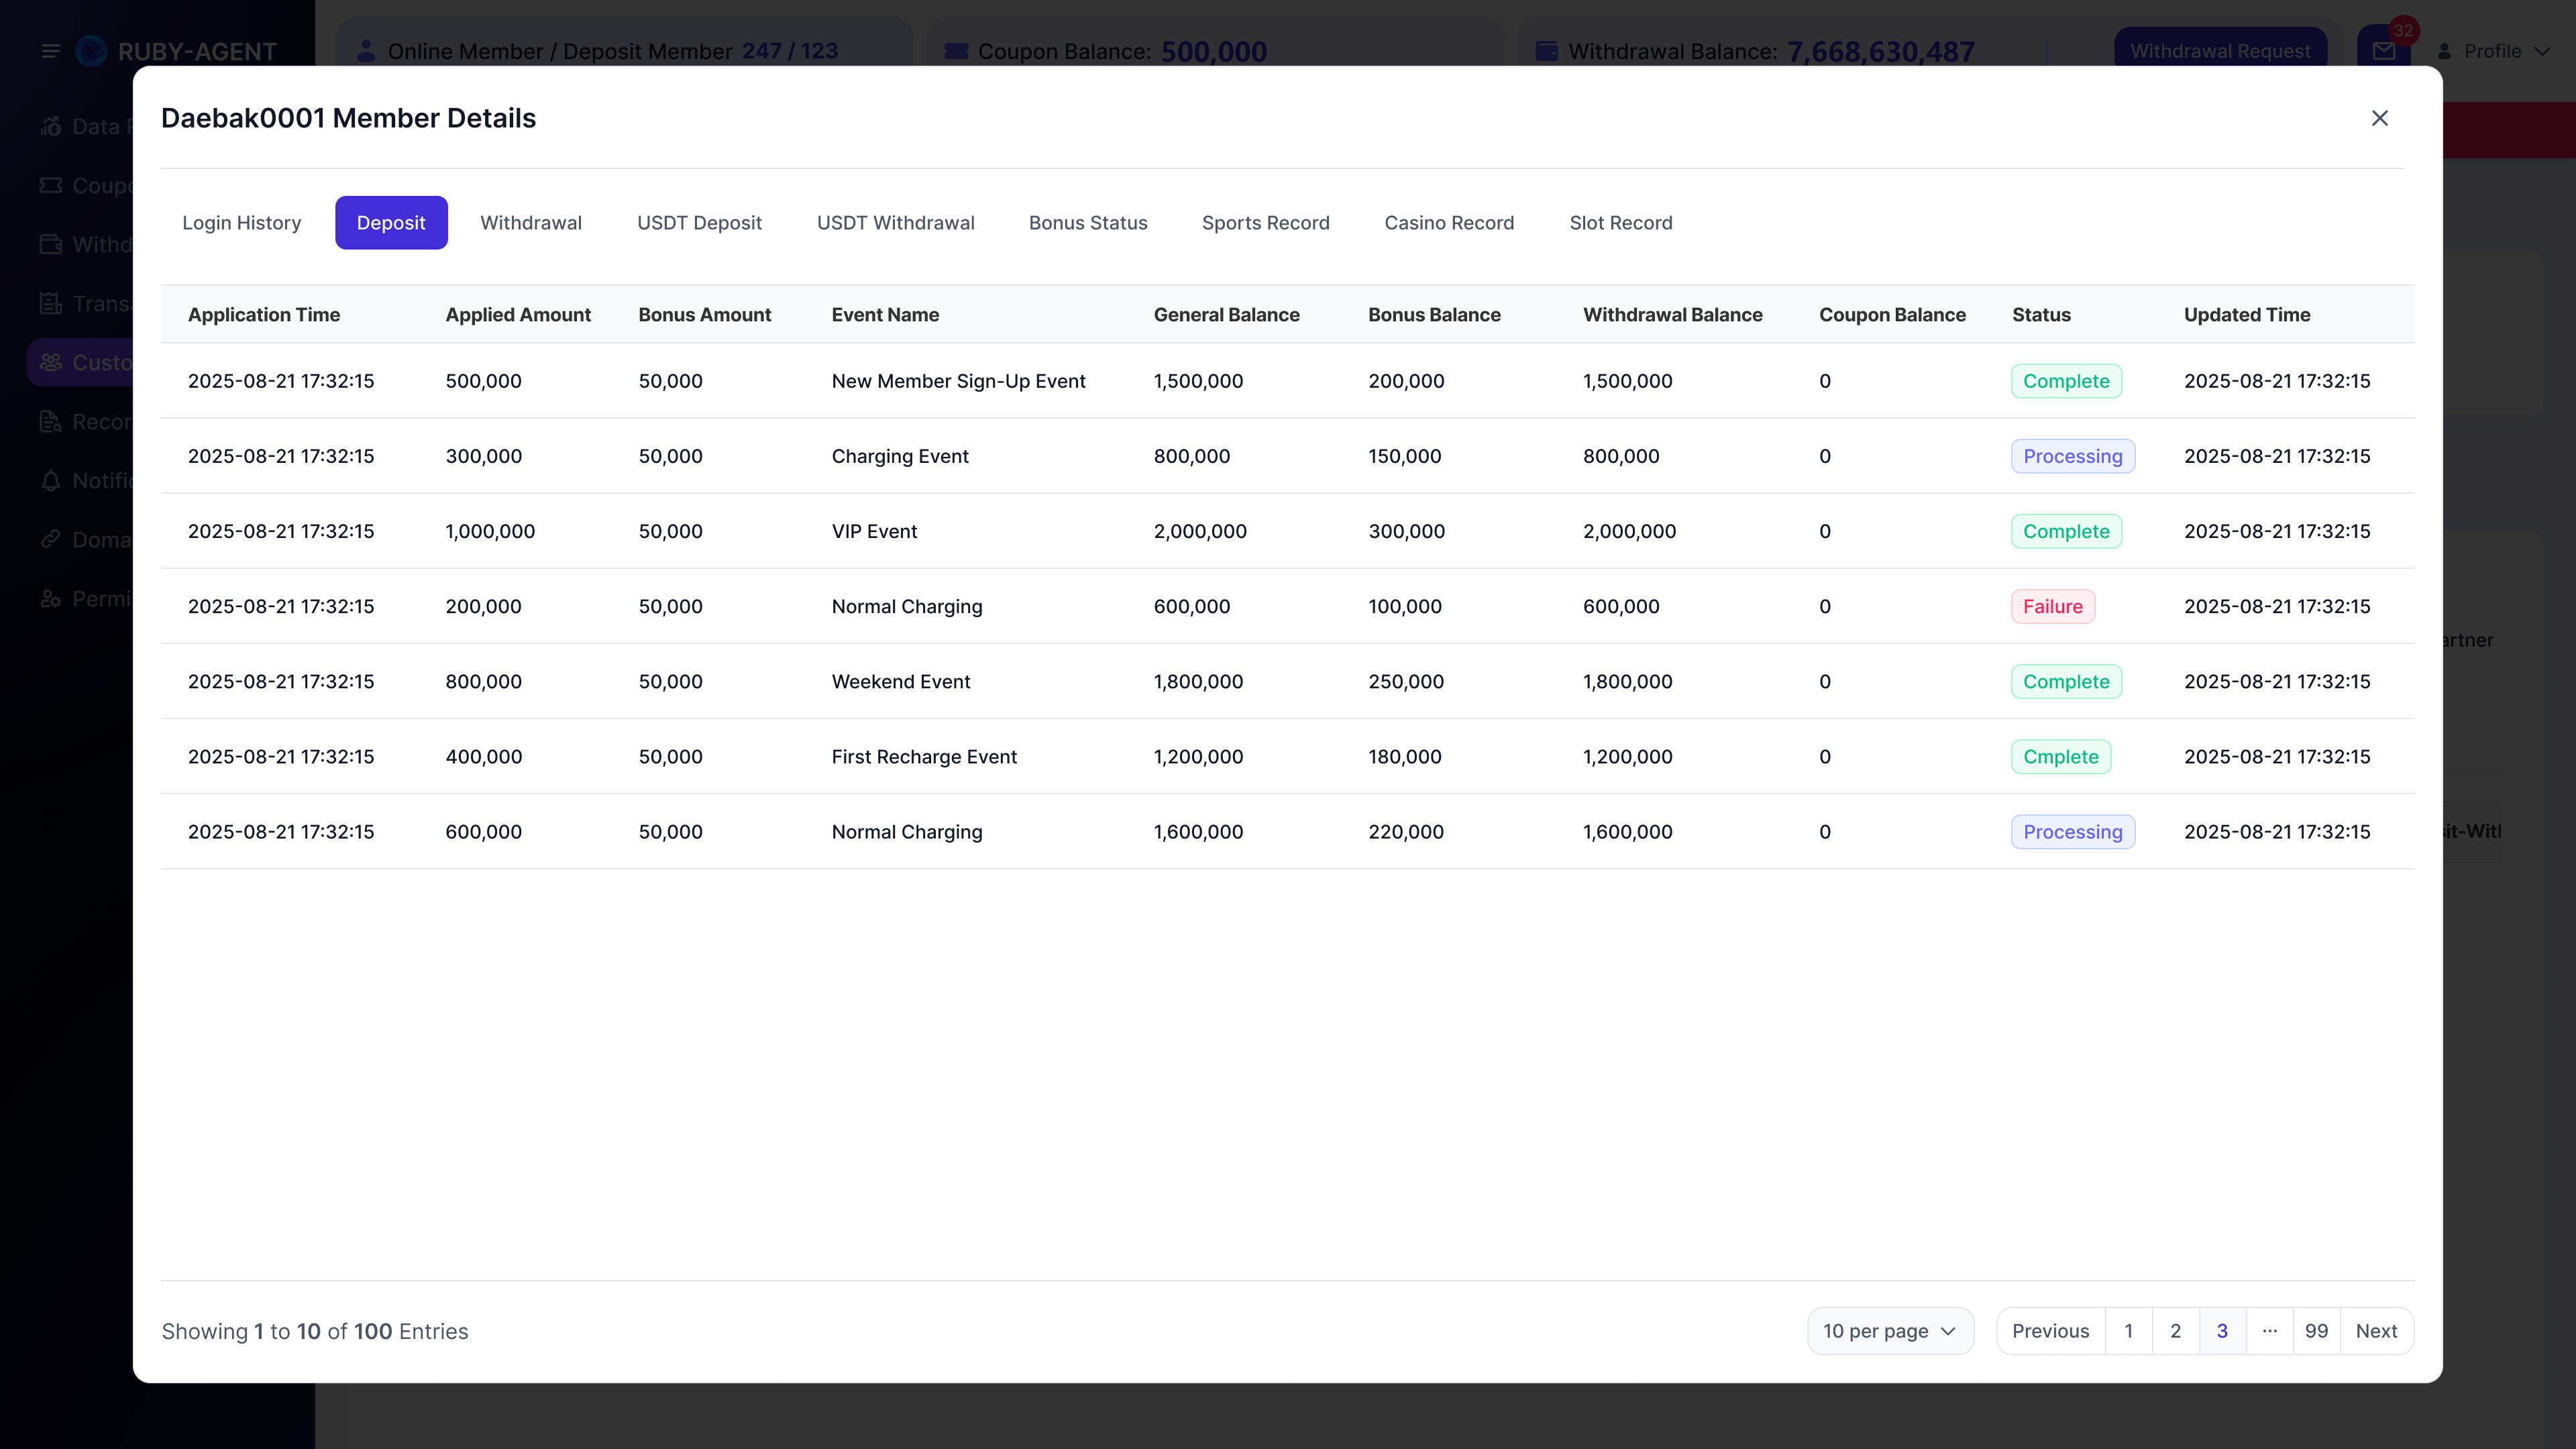Go to the Next page
The image size is (2576, 1449).
(2377, 1331)
